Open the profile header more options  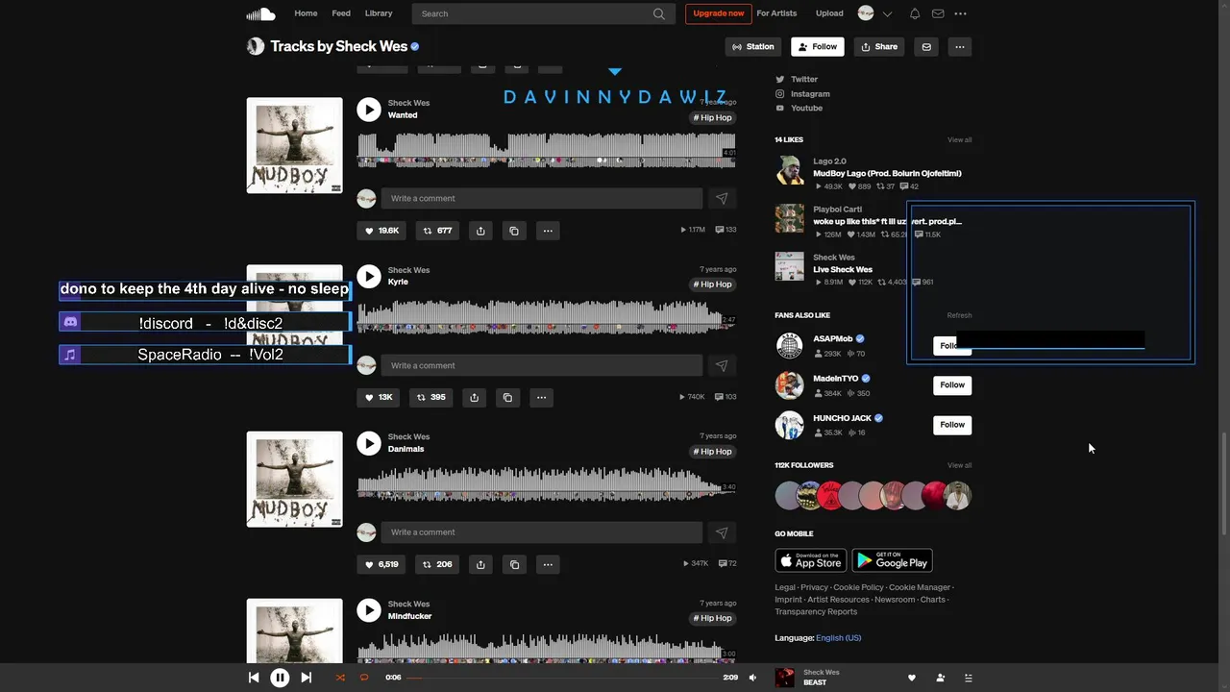click(959, 46)
